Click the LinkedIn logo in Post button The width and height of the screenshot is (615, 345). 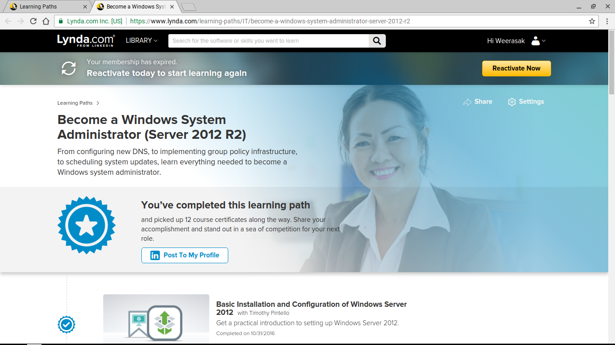point(155,255)
